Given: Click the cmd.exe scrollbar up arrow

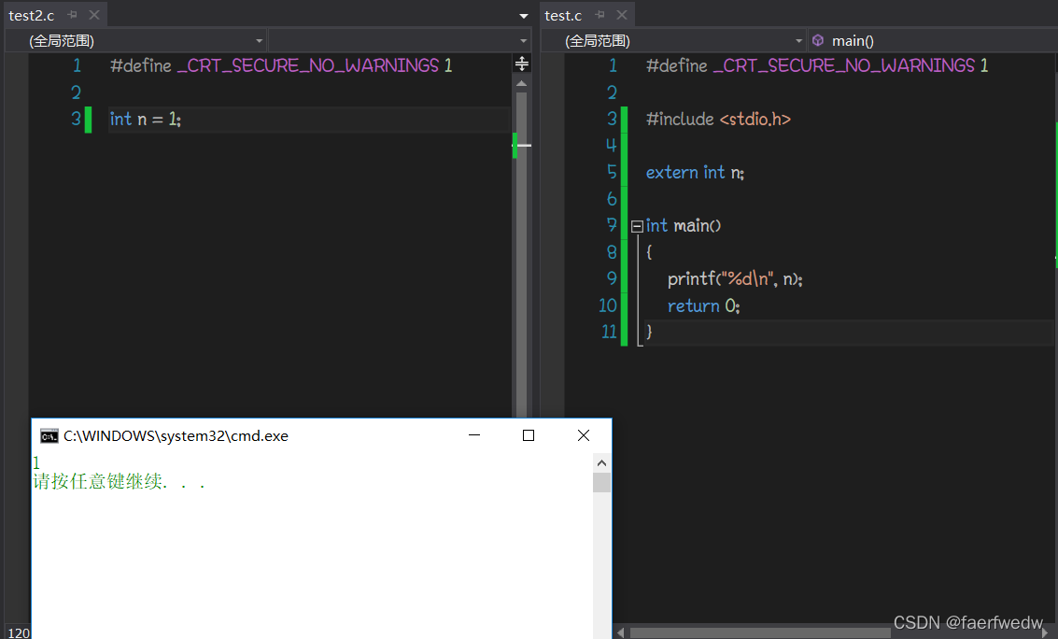Looking at the screenshot, I should pyautogui.click(x=602, y=462).
